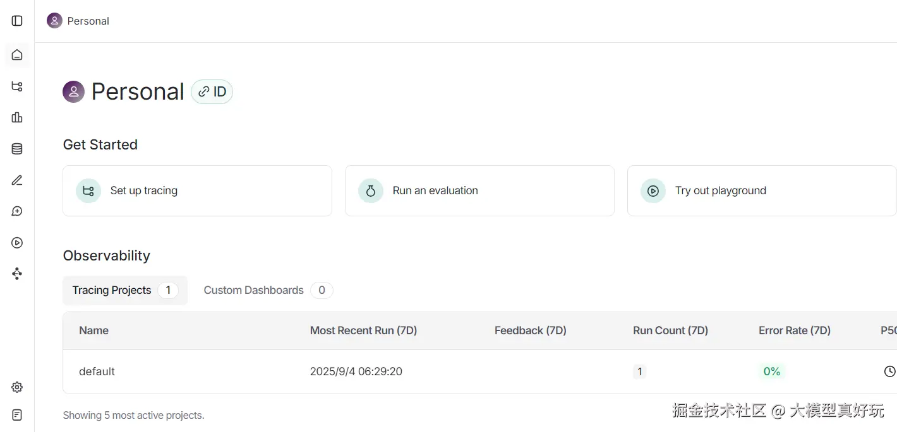Open the playground from the sidebar play icon
The width and height of the screenshot is (897, 432).
tap(17, 243)
